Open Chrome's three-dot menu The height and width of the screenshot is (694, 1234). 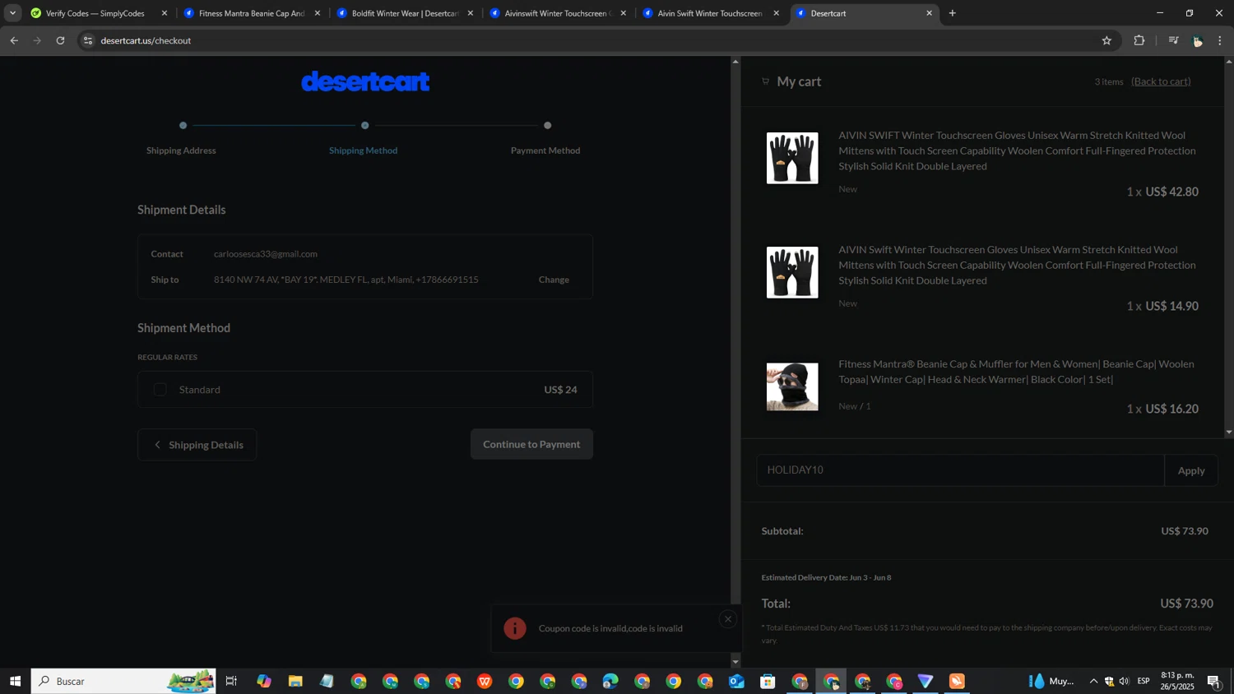point(1220,40)
